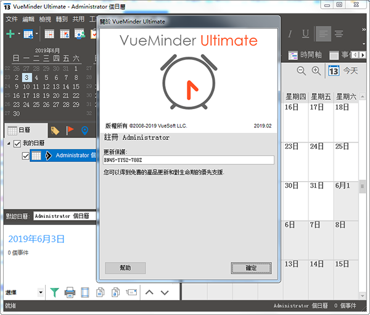Open the 選擇 dropdown at bottom
This screenshot has width=370, height=315.
(41, 292)
